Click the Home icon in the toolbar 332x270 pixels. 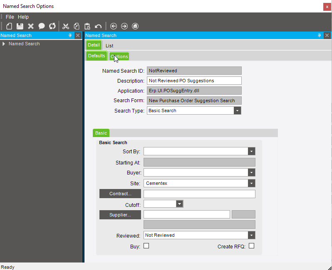pos(135,26)
